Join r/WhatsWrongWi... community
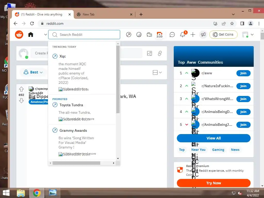The width and height of the screenshot is (264, 198). pos(243,99)
